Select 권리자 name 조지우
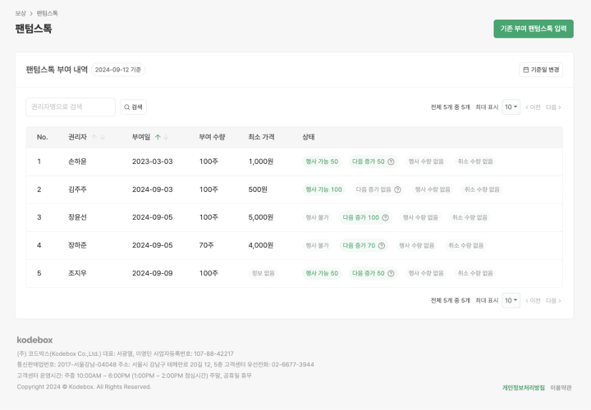This screenshot has width=591, height=410. pyautogui.click(x=77, y=273)
